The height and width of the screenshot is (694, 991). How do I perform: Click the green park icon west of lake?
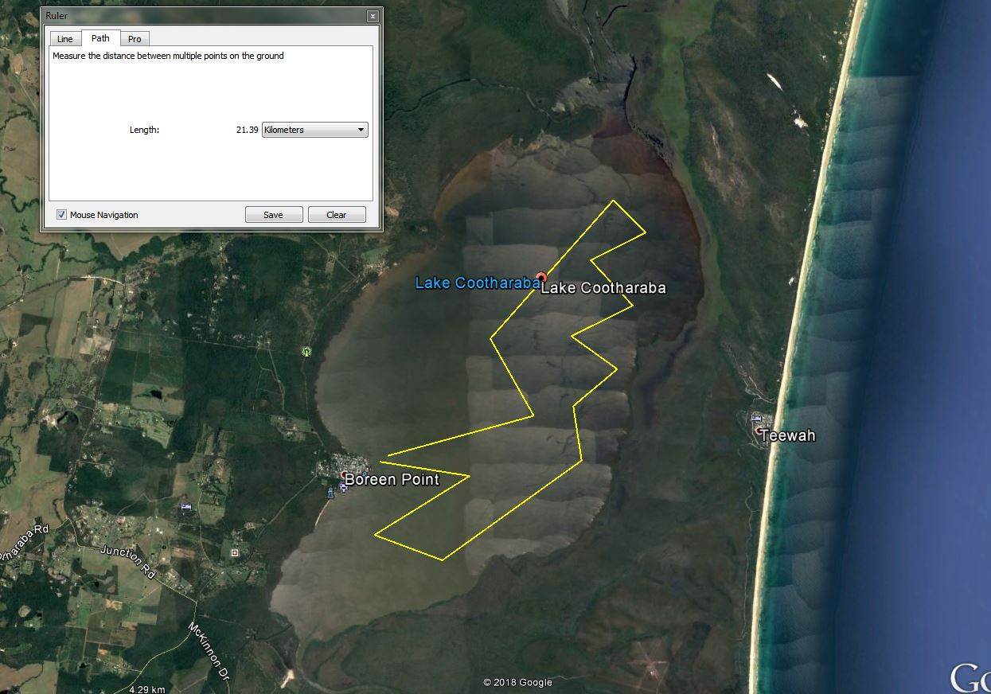pyautogui.click(x=306, y=352)
